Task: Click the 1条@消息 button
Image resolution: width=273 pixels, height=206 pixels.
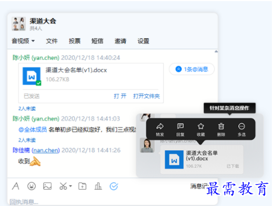Action: pyautogui.click(x=192, y=69)
